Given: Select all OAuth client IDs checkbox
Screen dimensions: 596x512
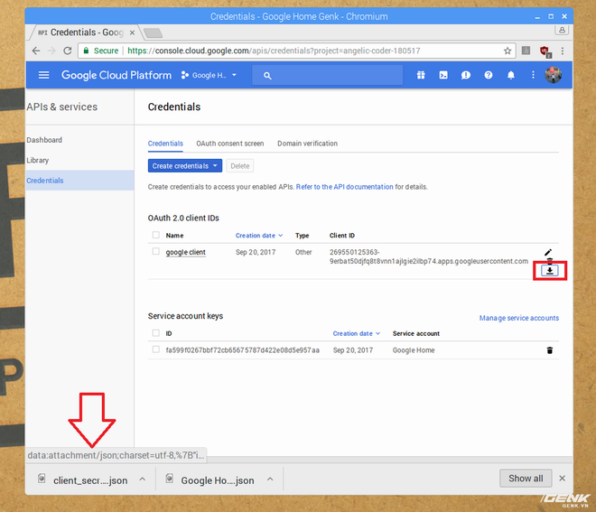Looking at the screenshot, I should tap(156, 235).
